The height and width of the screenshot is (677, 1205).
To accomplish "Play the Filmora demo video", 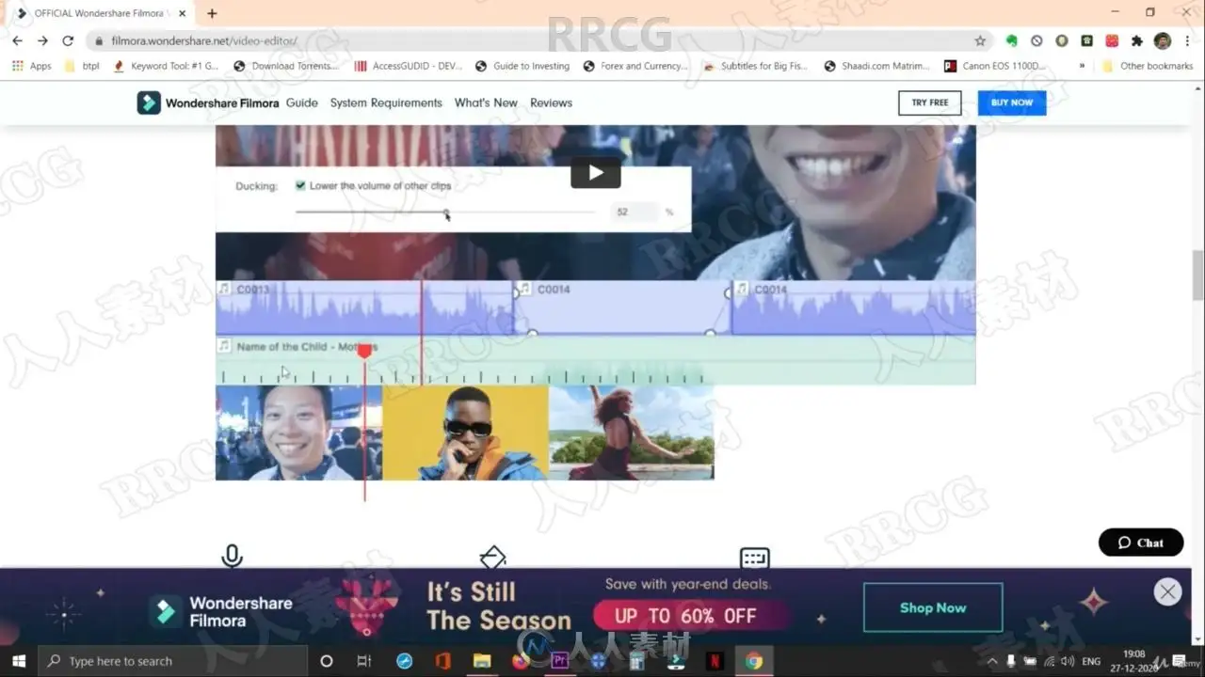I will 595,172.
